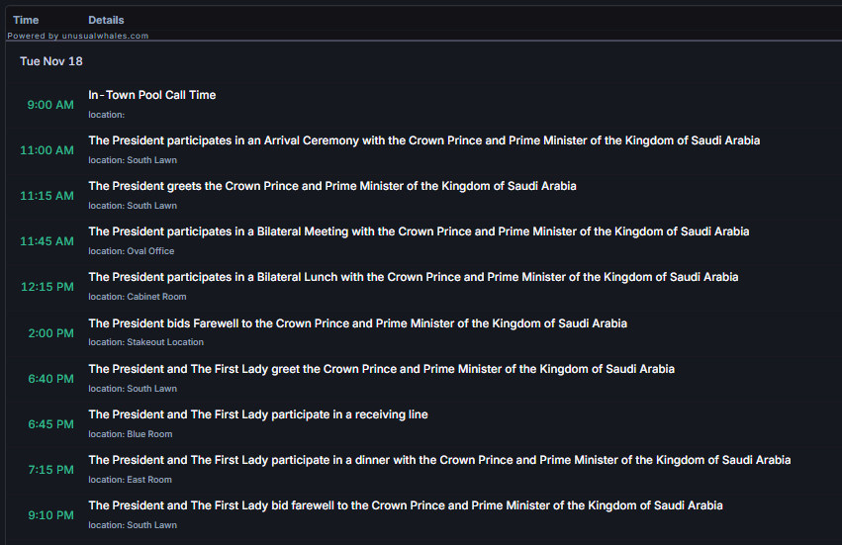Viewport: 842px width, 545px height.
Task: Open the Arrival Ceremony event at 11:00 AM
Action: (423, 140)
